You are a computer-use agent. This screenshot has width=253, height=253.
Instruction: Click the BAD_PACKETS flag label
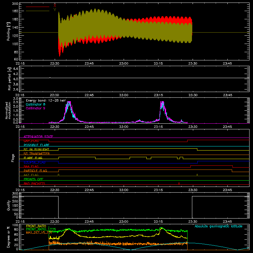(34, 183)
